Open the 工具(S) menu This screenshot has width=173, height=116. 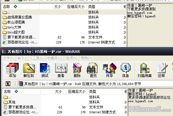point(38,58)
